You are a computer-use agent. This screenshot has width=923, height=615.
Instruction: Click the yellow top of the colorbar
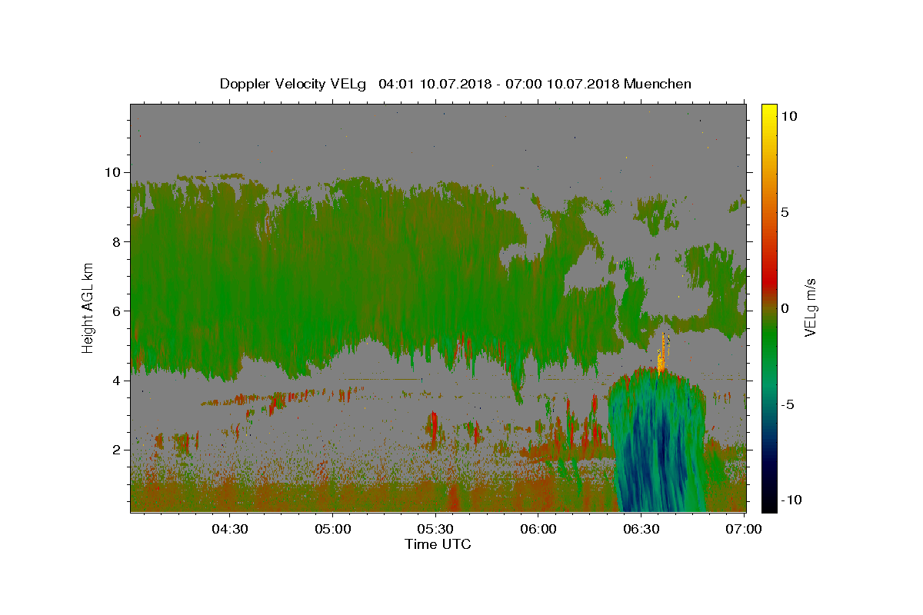[769, 109]
